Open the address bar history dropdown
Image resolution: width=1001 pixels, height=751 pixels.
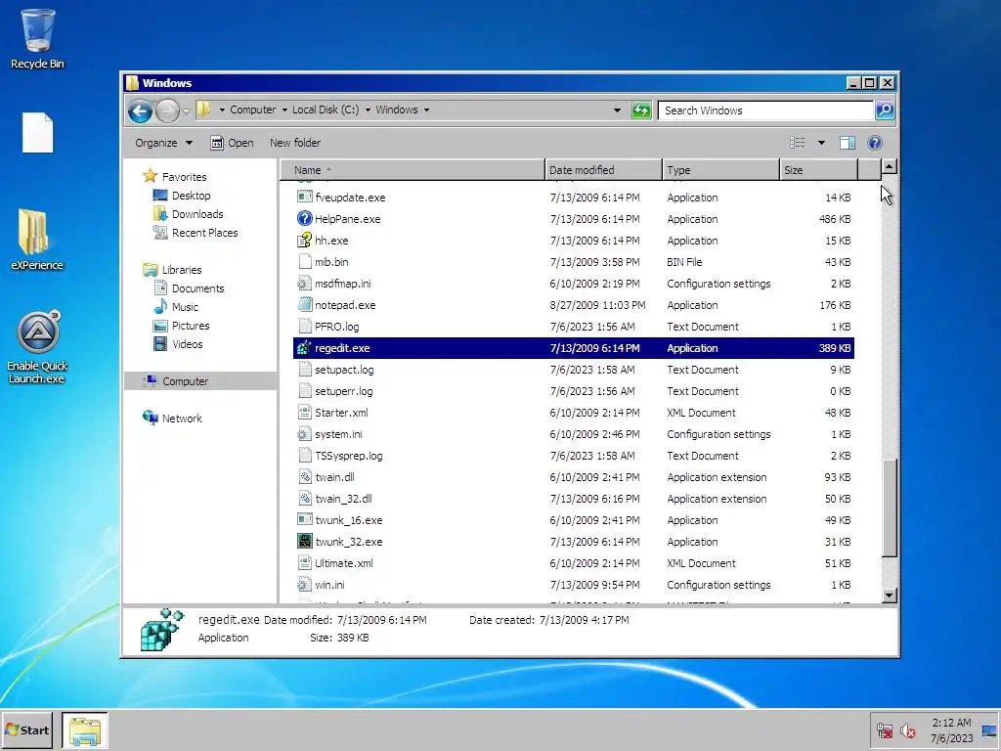coord(617,110)
